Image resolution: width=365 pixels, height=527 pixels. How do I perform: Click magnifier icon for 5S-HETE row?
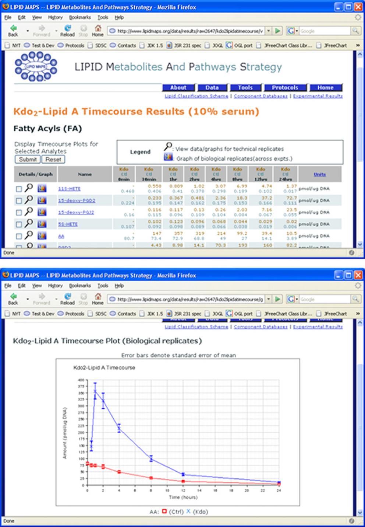tap(29, 223)
